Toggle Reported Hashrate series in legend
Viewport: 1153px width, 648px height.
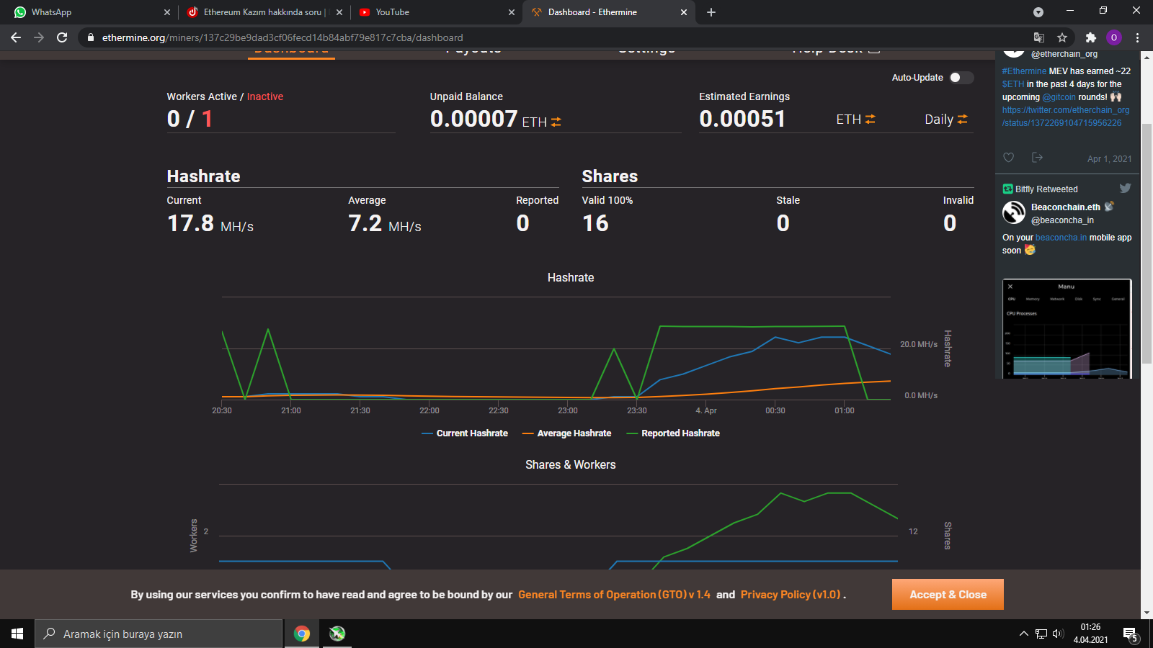673,433
